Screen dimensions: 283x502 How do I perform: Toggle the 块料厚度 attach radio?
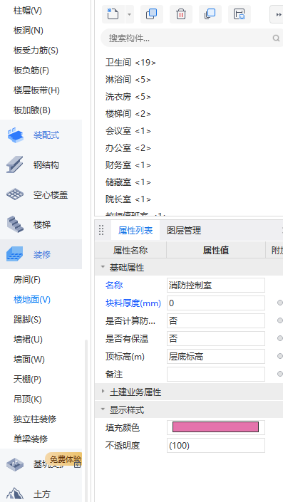280,303
